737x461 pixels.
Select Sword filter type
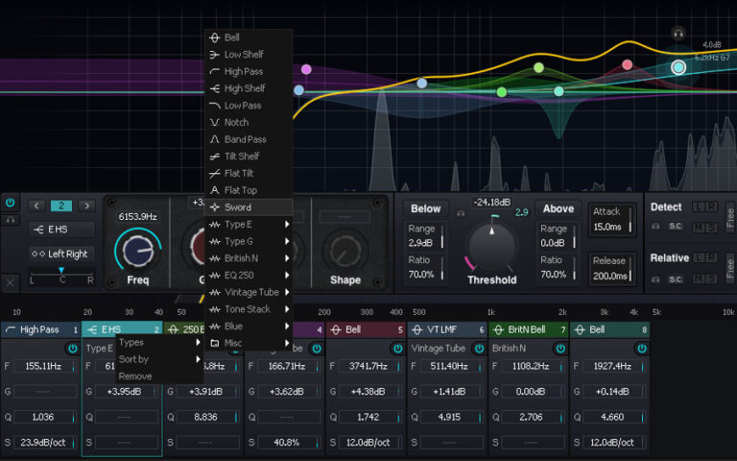(249, 207)
